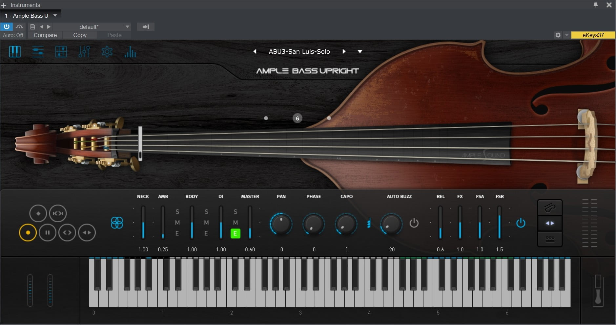Open the preset file document icon
Viewport: 616px width, 325px height.
coord(32,27)
